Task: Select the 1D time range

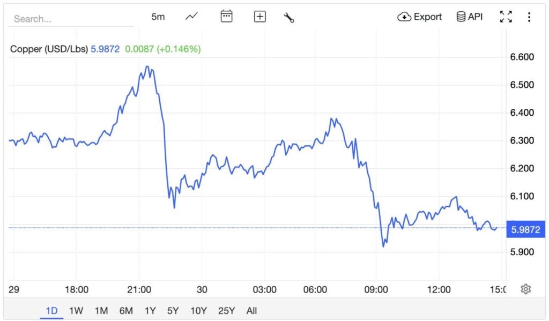Action: [x=52, y=311]
